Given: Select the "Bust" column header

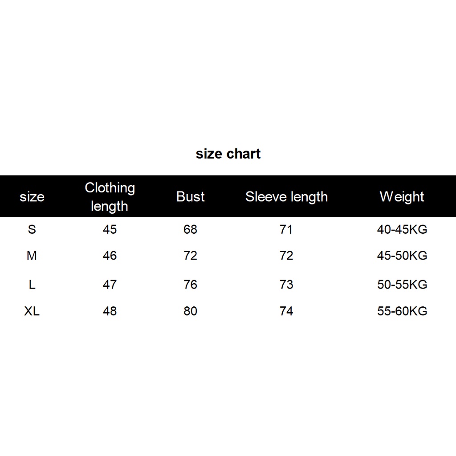Looking at the screenshot, I should (x=190, y=197).
